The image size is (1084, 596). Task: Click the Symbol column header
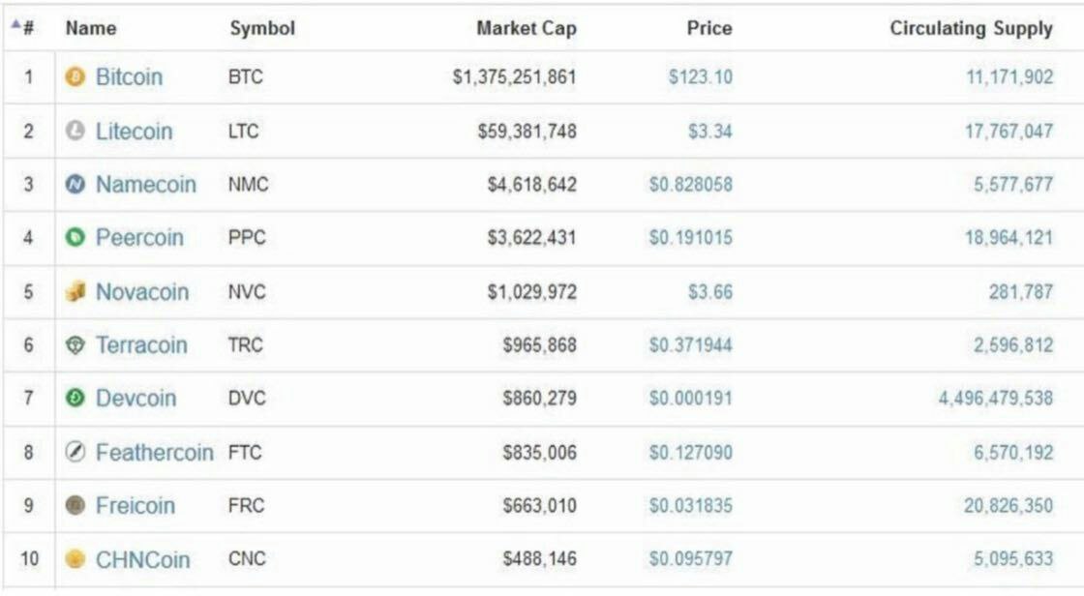coord(261,28)
